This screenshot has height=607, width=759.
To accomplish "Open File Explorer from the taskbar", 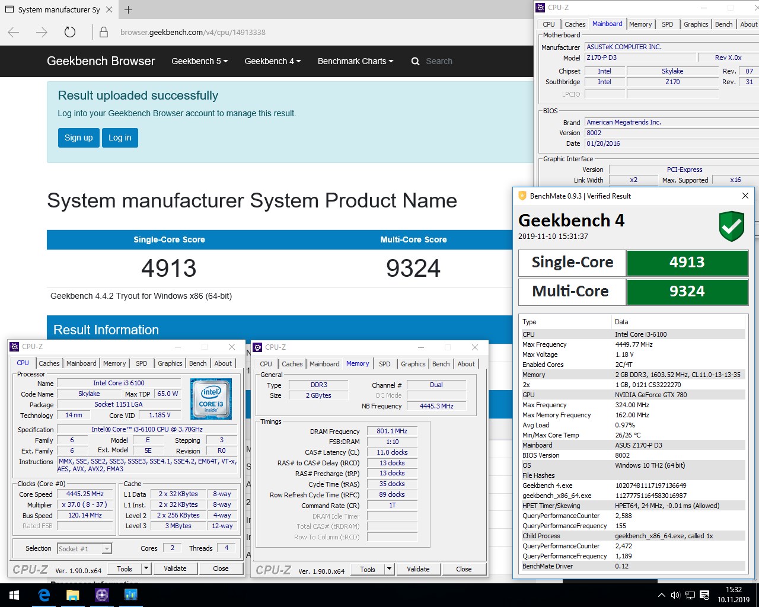I will coord(72,595).
